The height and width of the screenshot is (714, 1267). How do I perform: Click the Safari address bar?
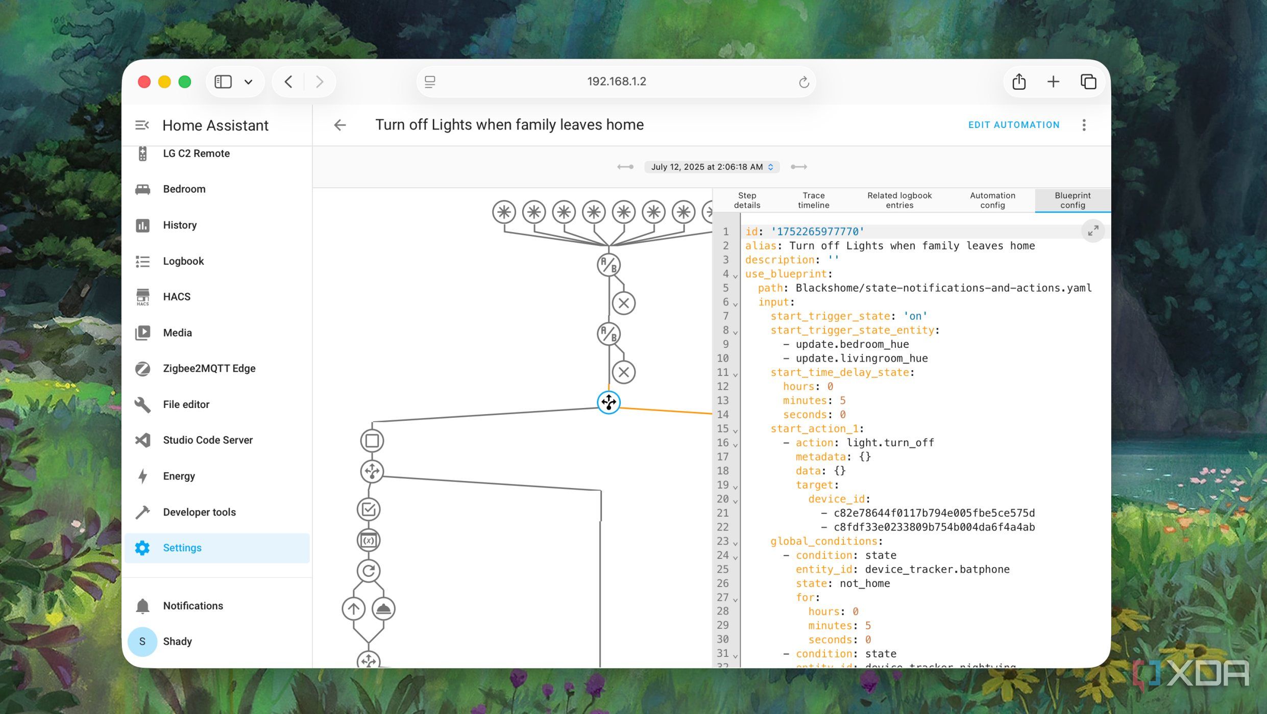(x=616, y=82)
